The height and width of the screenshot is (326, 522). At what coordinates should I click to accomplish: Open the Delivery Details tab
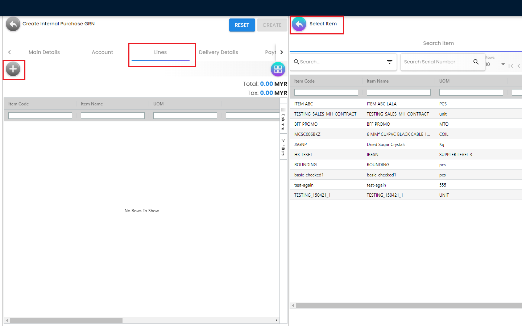click(x=218, y=52)
